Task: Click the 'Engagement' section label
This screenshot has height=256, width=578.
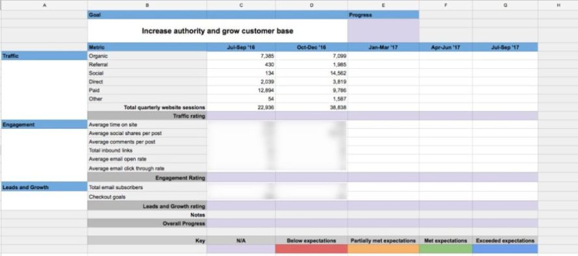Action: click(44, 124)
